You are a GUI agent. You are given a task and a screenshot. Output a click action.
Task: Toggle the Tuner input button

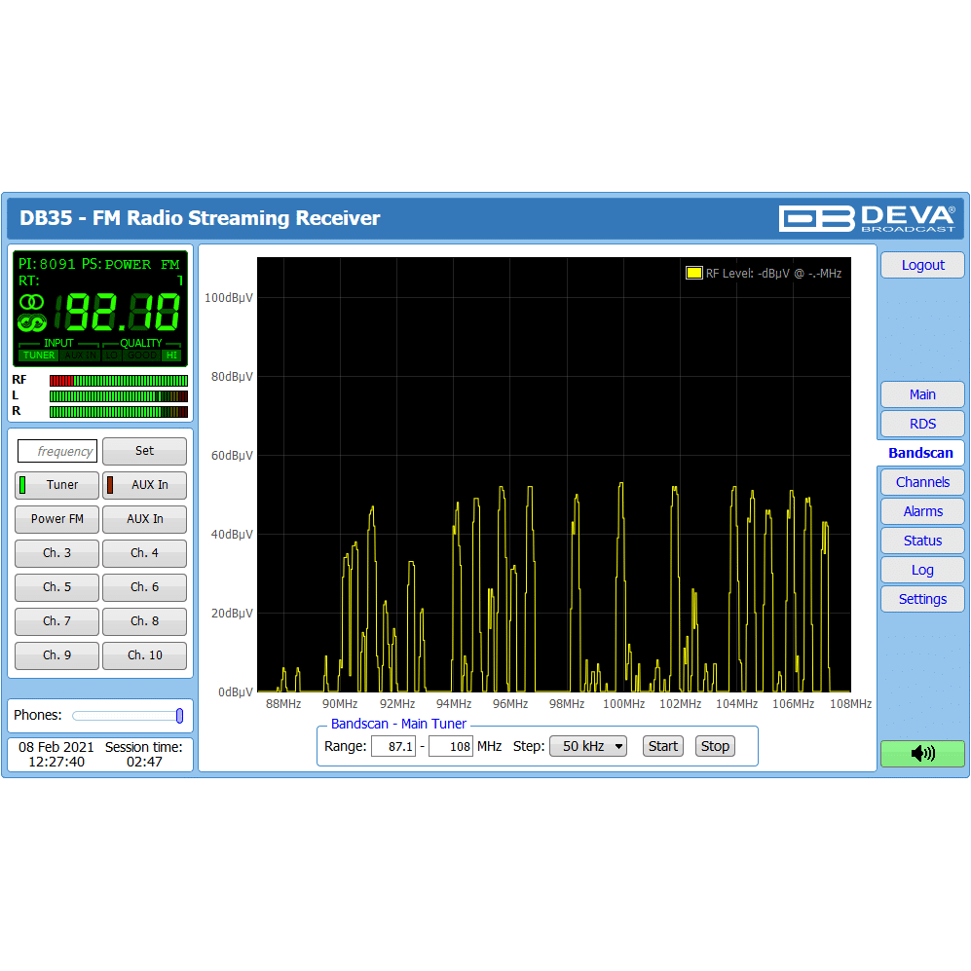[x=56, y=485]
